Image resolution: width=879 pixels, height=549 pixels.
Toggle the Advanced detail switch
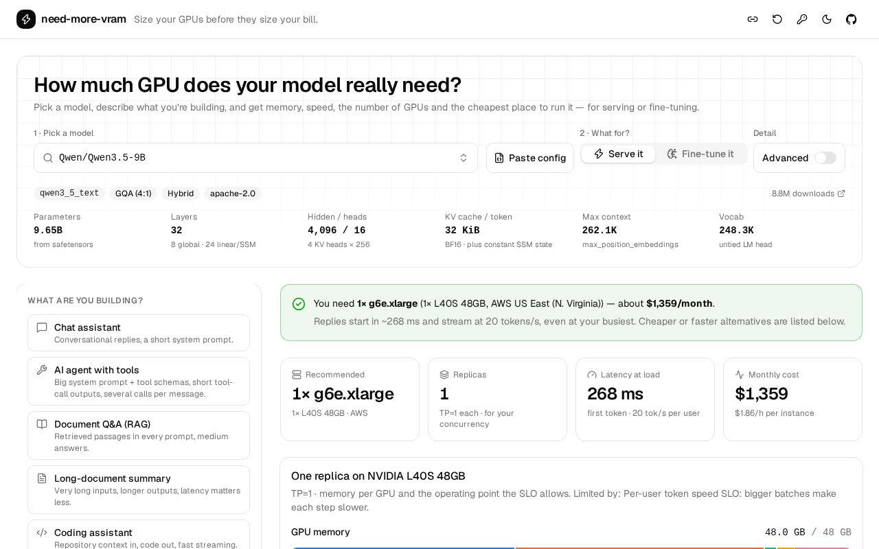pyautogui.click(x=825, y=158)
